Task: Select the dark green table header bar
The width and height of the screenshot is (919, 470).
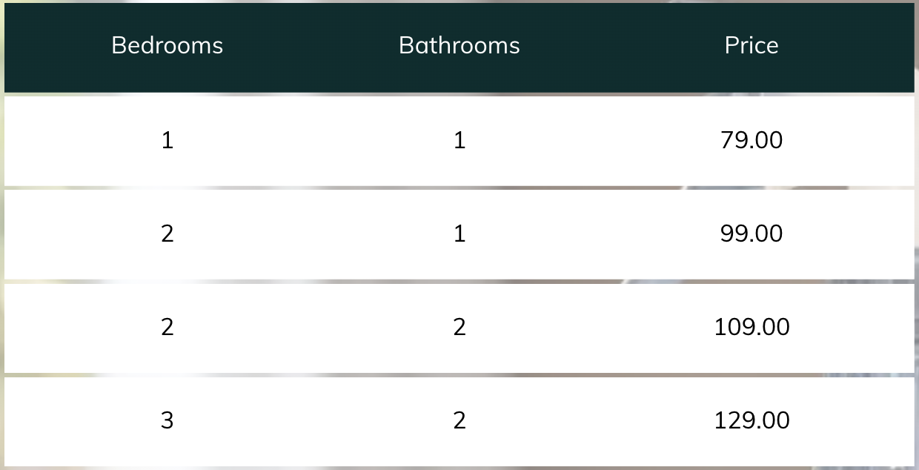Action: coord(459,47)
